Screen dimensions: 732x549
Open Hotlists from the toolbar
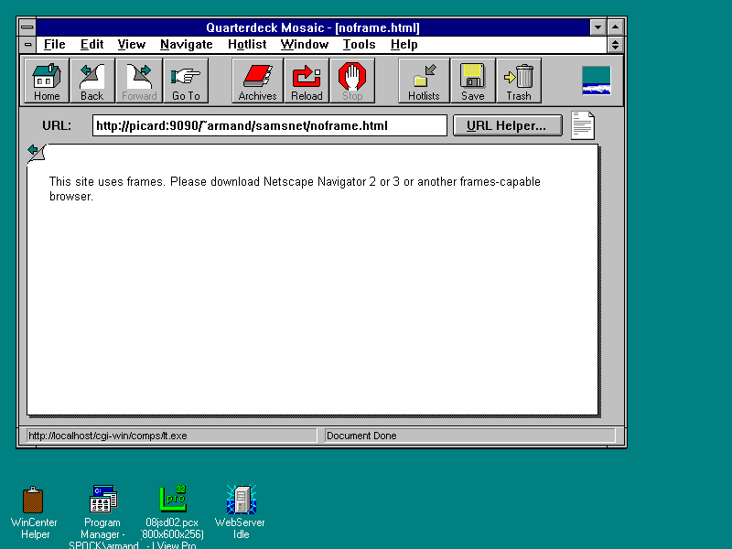click(424, 81)
